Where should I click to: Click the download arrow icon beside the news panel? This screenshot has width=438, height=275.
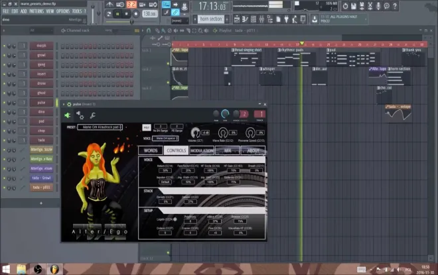coord(315,19)
